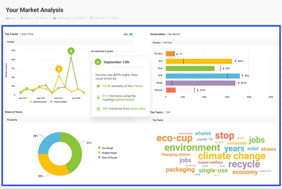The width and height of the screenshot is (282, 189).
Task: Click the globe news sites icon
Action: (x=98, y=109)
